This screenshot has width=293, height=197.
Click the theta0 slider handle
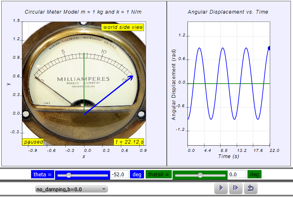200,175
